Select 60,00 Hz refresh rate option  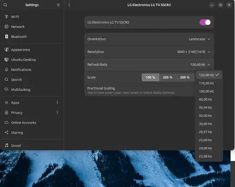(209, 100)
